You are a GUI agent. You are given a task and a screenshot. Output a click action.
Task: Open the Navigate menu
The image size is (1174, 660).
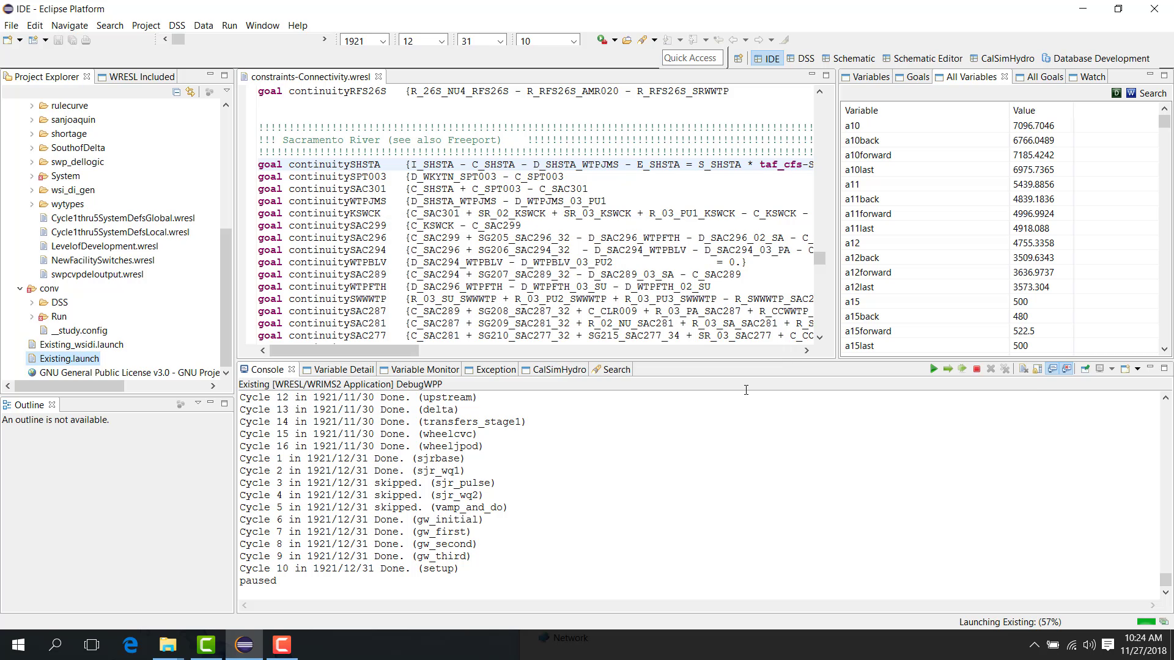[x=69, y=25]
